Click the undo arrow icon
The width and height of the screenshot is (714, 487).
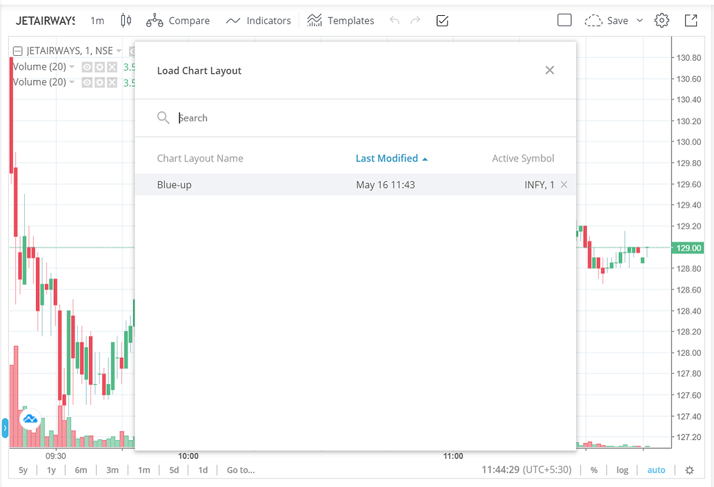point(394,20)
